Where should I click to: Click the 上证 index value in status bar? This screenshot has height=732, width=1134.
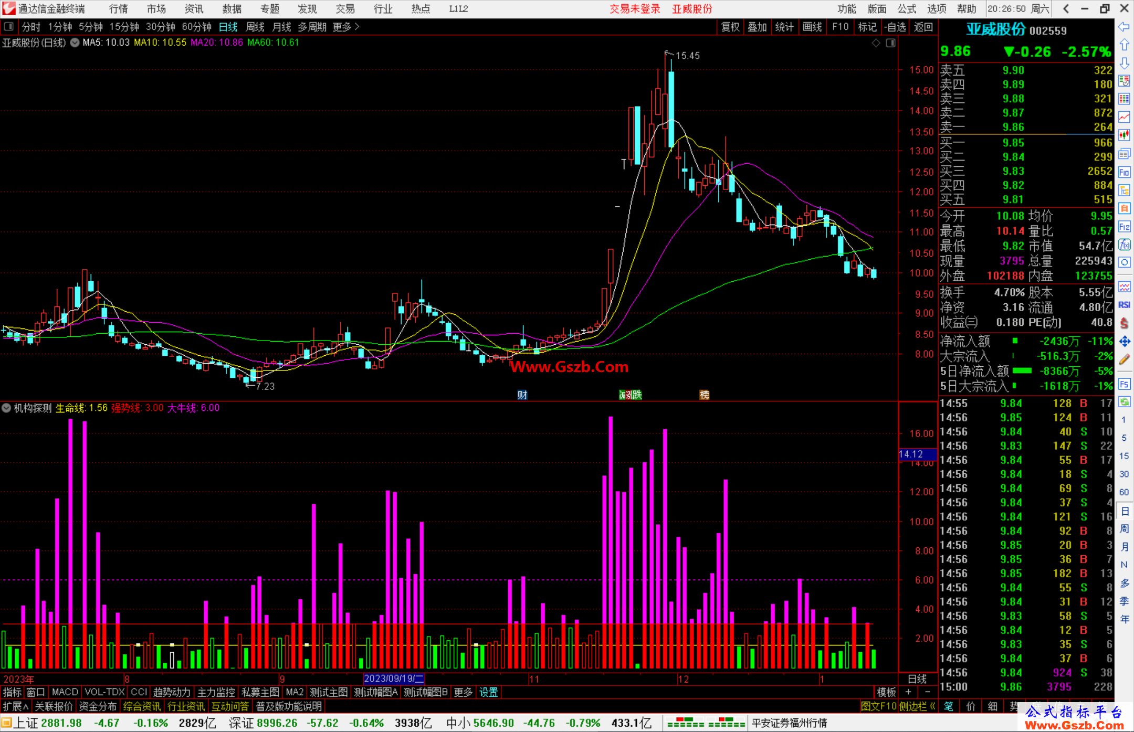tap(61, 723)
